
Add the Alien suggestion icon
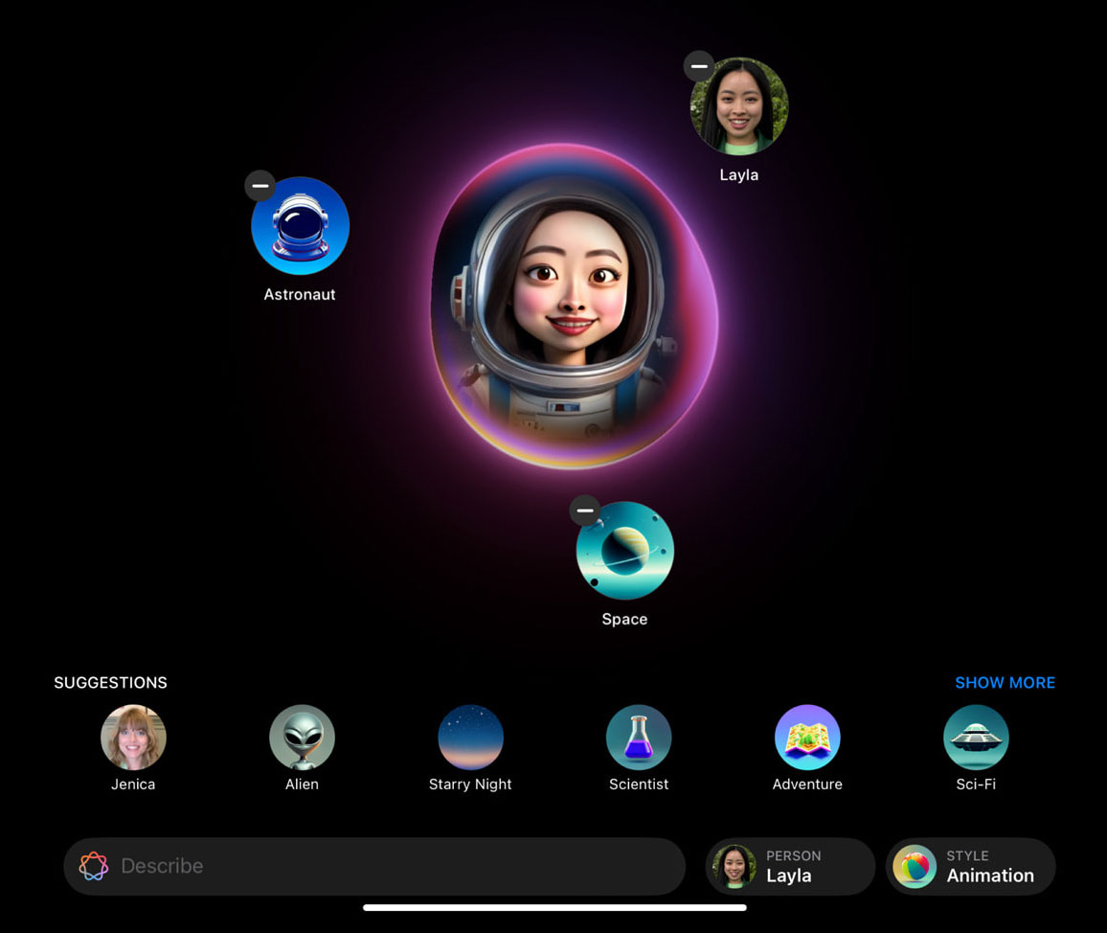(x=303, y=738)
